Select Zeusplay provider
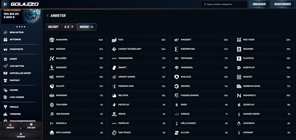This screenshot has width=296, height=140. coord(263,105)
